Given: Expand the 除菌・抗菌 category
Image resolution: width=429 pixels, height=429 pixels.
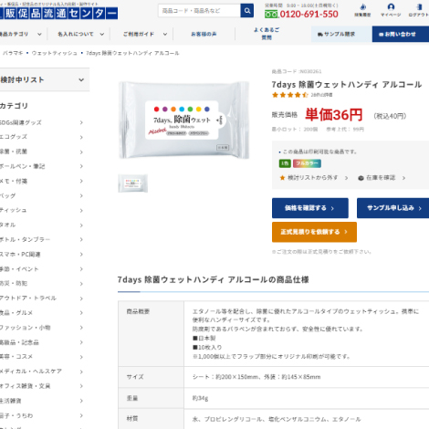Looking at the screenshot, I should pos(42,152).
